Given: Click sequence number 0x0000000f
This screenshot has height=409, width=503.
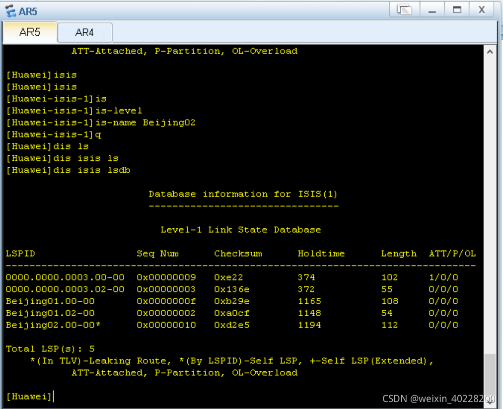Looking at the screenshot, I should coord(166,301).
